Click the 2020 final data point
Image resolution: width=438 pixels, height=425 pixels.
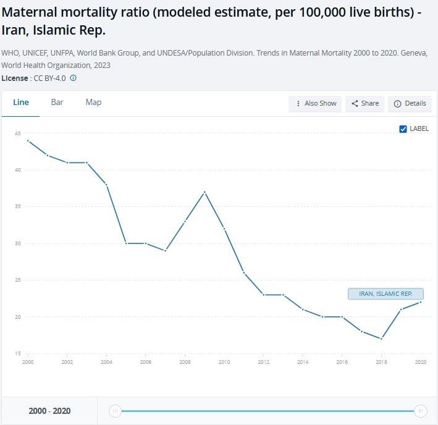point(420,302)
